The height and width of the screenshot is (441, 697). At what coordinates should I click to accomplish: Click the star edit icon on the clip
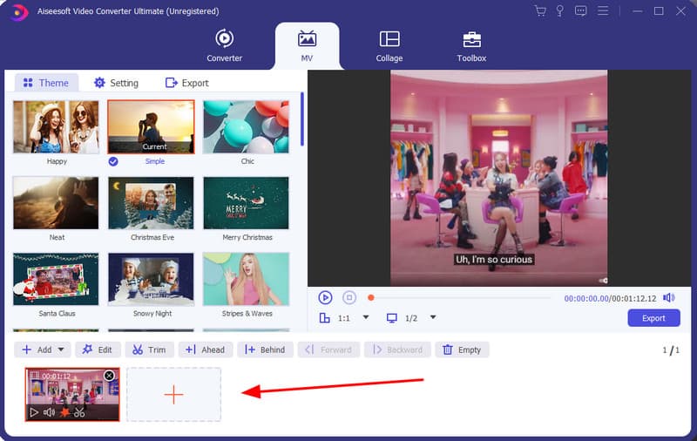point(64,412)
